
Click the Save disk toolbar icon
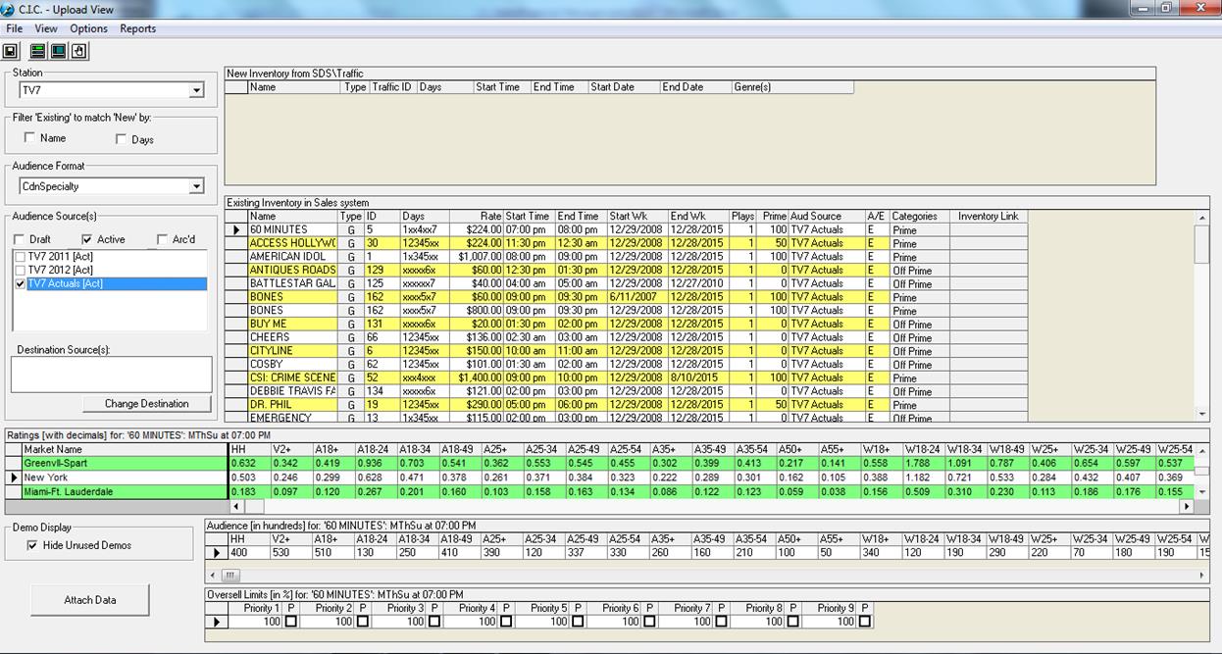11,51
